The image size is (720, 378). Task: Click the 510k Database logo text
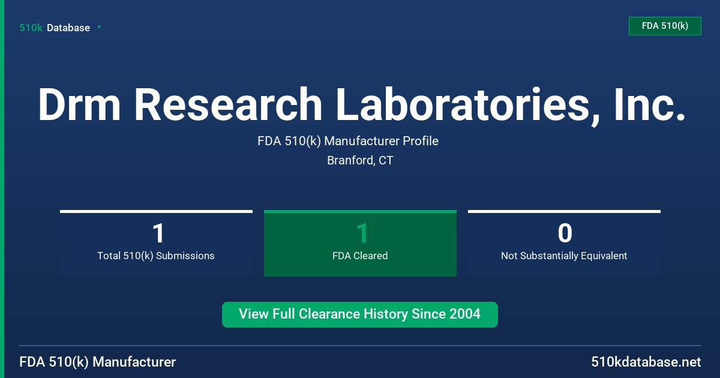[x=55, y=28]
